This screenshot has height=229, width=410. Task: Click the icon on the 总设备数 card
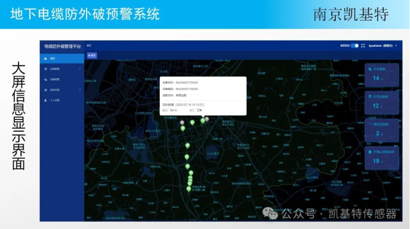point(370,69)
